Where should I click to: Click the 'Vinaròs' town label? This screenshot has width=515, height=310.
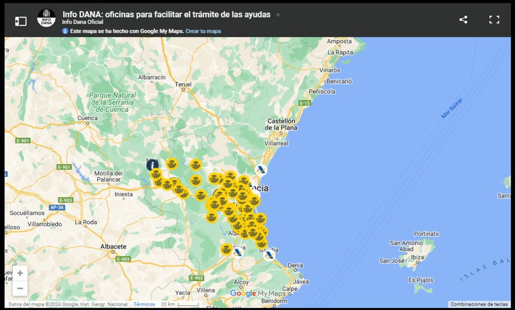click(x=330, y=70)
